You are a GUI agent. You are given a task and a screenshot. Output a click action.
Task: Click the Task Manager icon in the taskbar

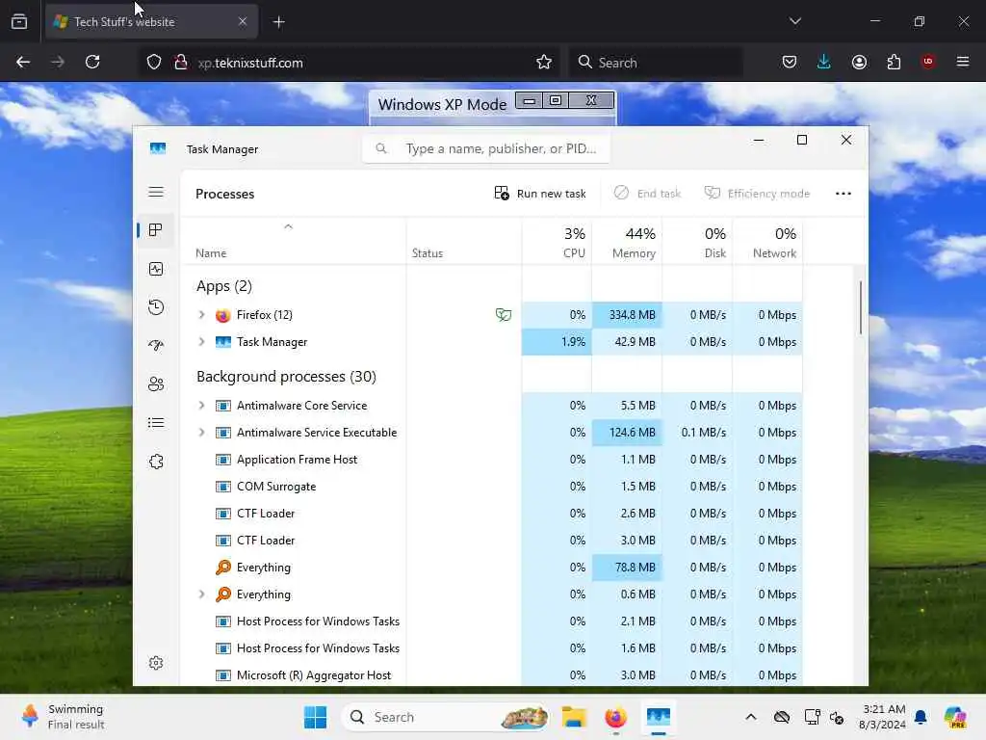(x=659, y=717)
